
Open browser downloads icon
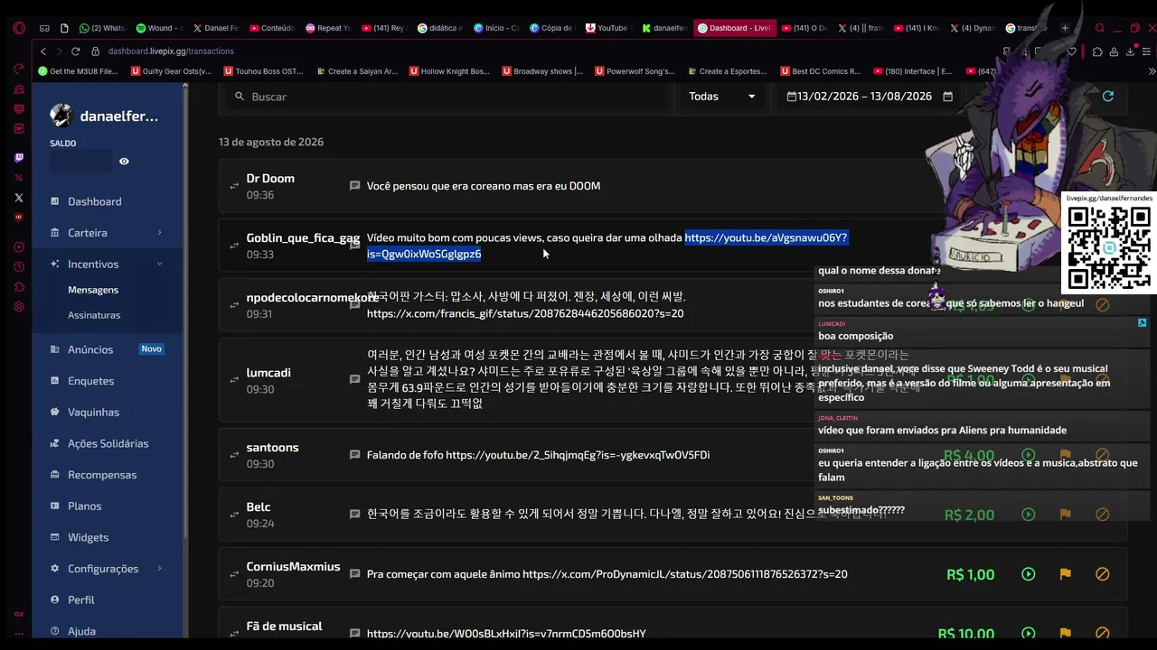coord(1130,51)
